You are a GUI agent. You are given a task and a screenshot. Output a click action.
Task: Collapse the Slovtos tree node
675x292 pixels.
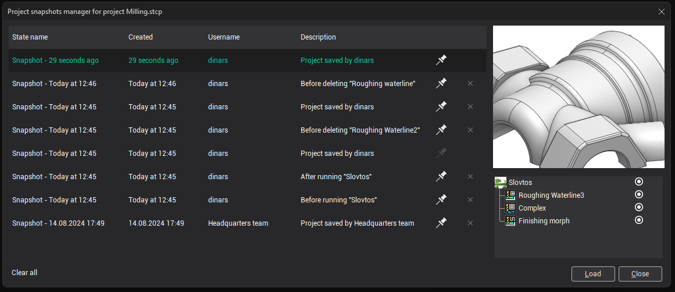[500, 183]
